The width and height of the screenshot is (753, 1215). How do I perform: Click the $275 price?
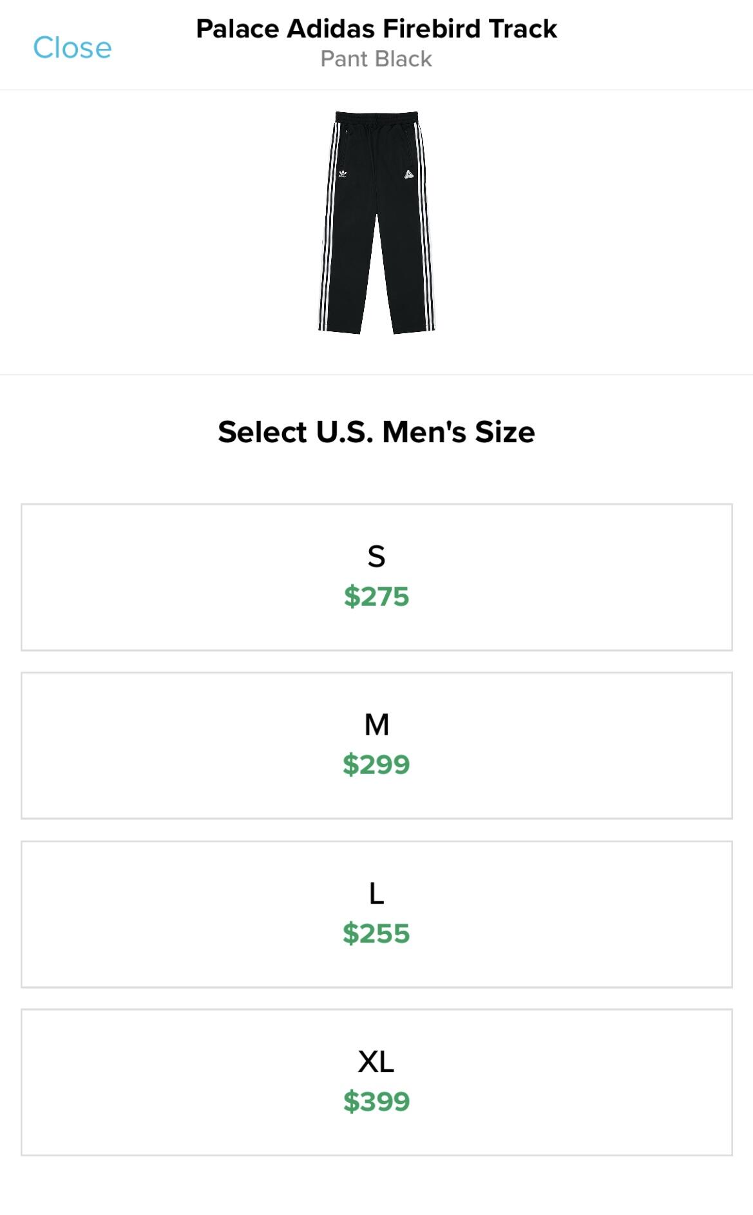pyautogui.click(x=376, y=597)
